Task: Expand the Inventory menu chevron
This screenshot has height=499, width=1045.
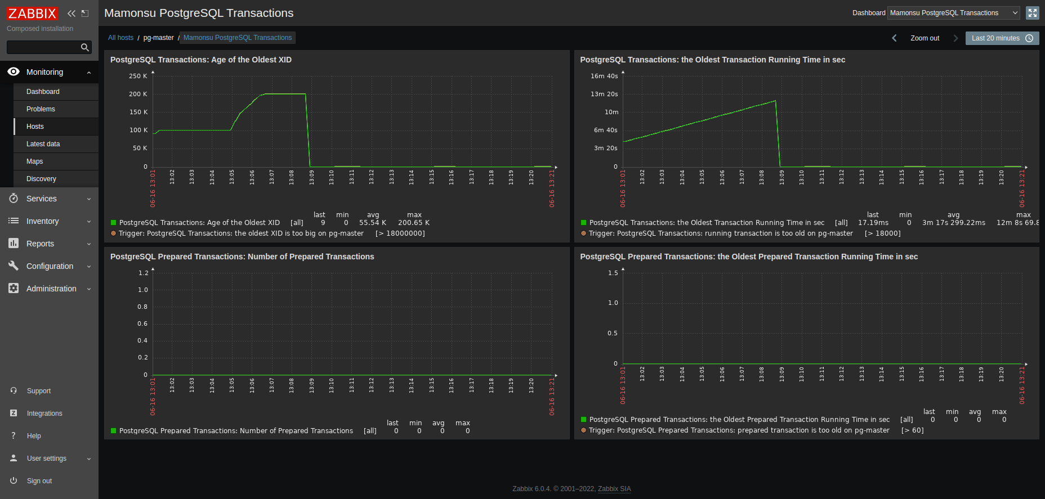Action: 89,222
